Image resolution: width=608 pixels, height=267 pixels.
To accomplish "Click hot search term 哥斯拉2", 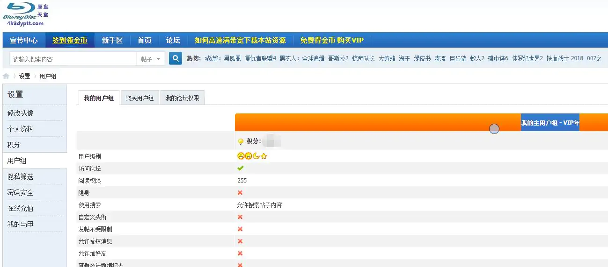I will pos(338,58).
